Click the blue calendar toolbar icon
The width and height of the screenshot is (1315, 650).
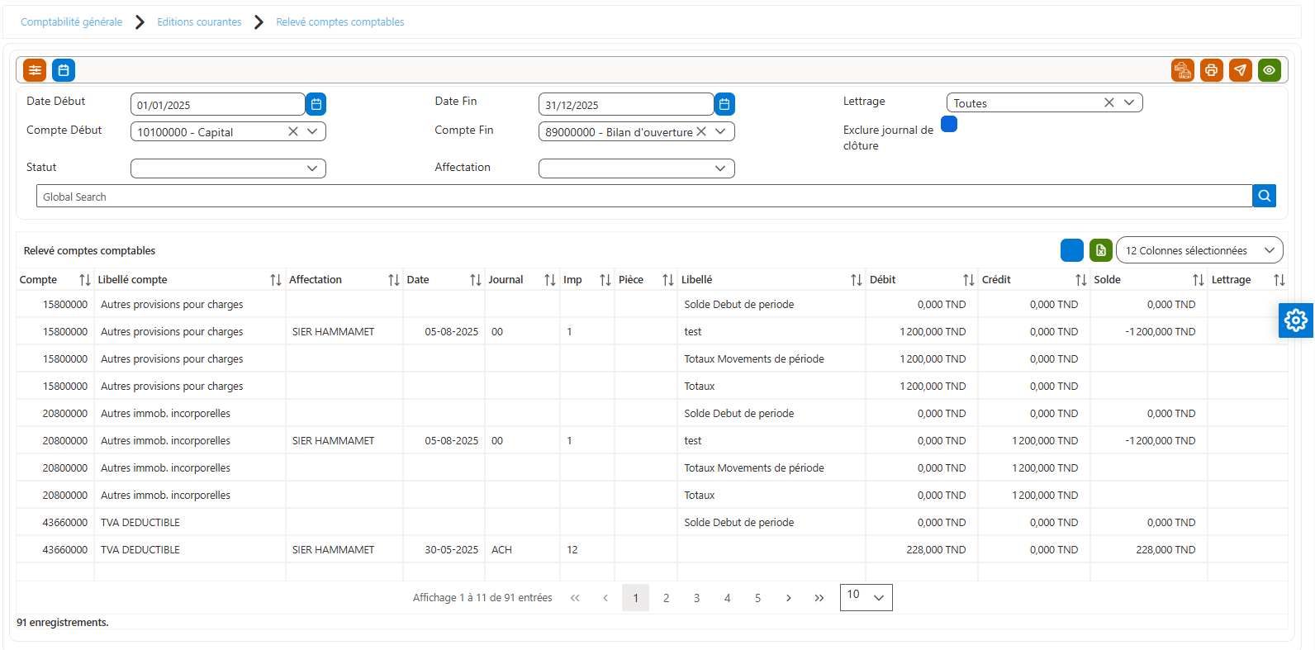tap(64, 70)
